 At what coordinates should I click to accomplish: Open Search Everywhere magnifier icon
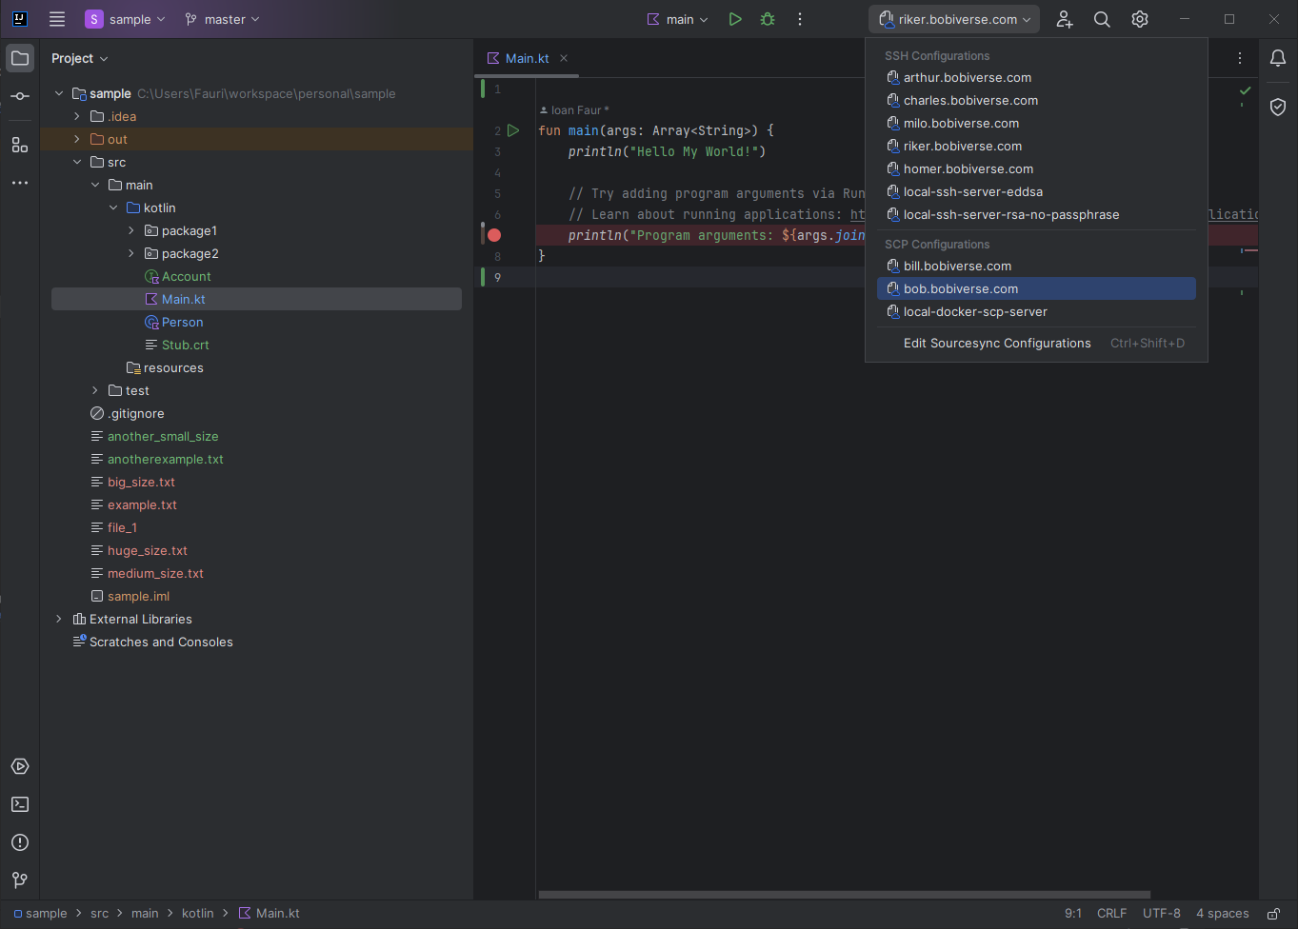[1102, 19]
